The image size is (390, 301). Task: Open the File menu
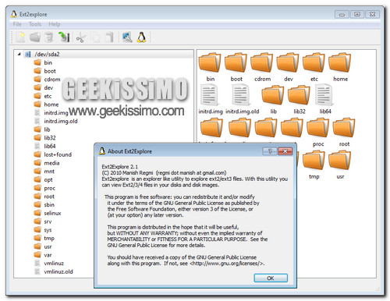point(17,24)
